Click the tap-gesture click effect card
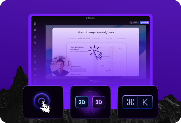 pyautogui.click(x=43, y=102)
